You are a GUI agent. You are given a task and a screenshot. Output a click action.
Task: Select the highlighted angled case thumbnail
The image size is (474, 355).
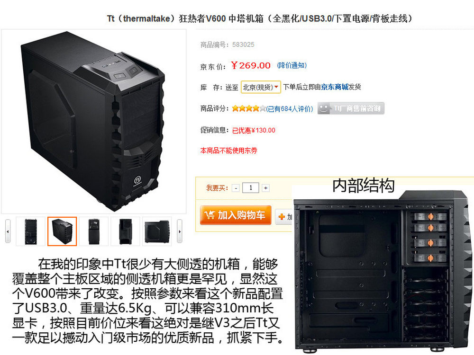[x=62, y=231]
